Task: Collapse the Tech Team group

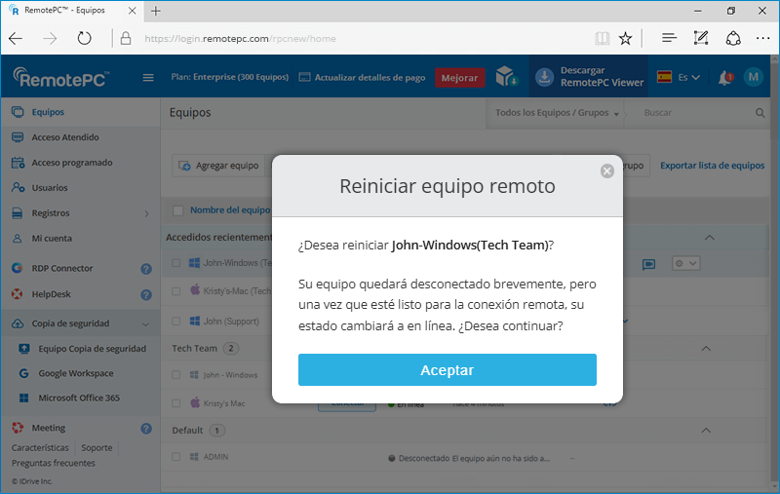Action: (706, 349)
